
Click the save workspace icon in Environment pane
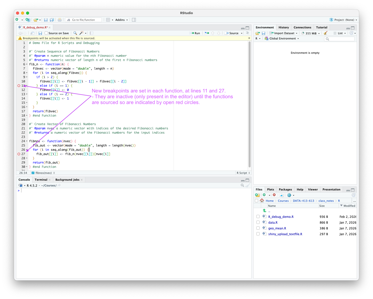(x=263, y=33)
